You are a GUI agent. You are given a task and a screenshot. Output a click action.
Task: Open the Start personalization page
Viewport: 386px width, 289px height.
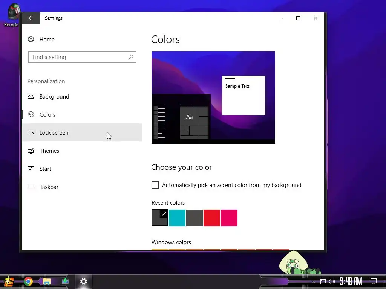[82, 169]
